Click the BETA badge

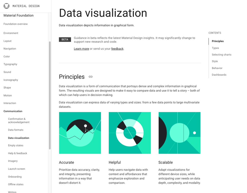point(65,39)
